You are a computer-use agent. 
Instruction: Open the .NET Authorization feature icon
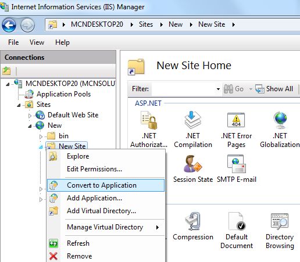tap(149, 120)
